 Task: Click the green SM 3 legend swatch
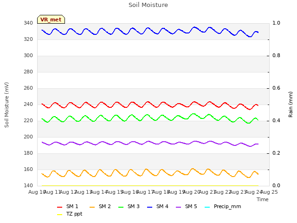pyautogui.click(x=121, y=207)
